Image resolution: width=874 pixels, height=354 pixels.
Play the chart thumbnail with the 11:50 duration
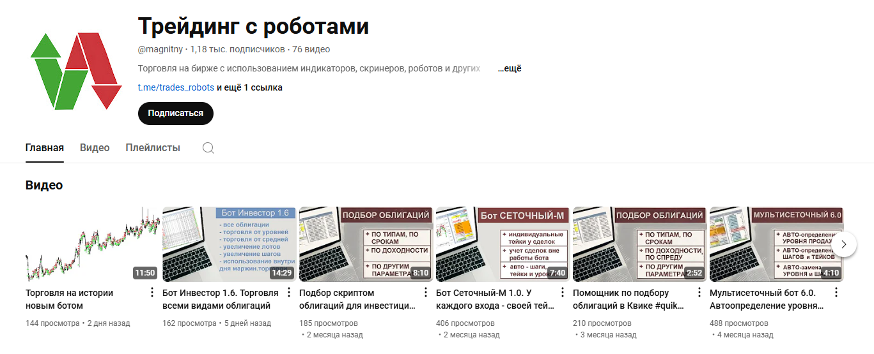point(92,244)
